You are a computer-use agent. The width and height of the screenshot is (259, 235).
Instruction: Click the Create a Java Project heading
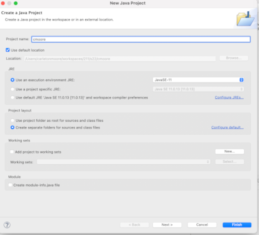pos(22,13)
